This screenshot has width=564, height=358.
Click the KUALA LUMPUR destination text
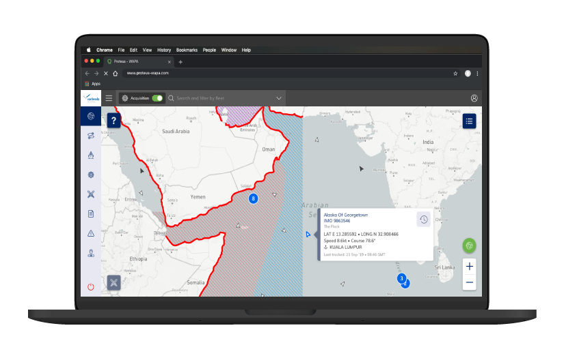coord(346,247)
